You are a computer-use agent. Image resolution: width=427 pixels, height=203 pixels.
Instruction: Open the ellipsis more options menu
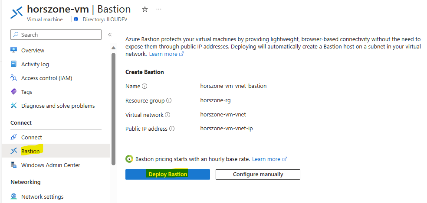click(x=159, y=9)
